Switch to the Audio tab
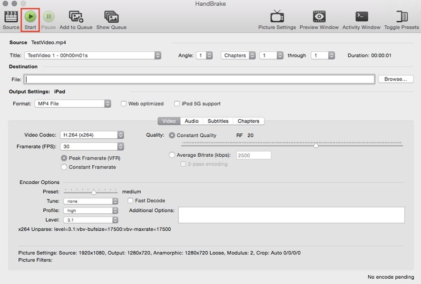421x284 pixels. (192, 121)
